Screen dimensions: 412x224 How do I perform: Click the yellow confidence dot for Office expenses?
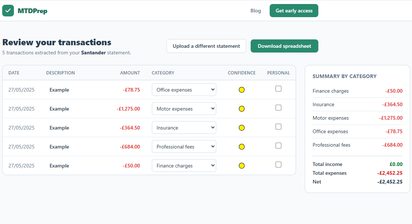coord(242,90)
